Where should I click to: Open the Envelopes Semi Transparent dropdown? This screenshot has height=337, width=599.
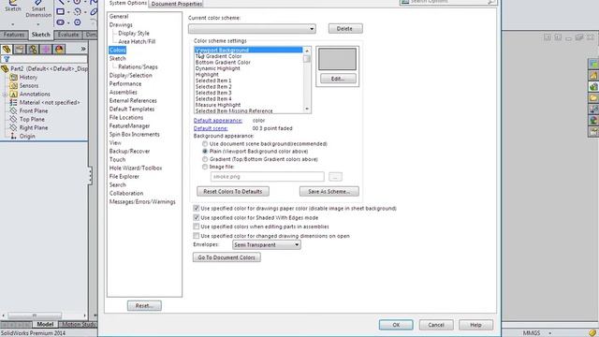click(x=266, y=244)
